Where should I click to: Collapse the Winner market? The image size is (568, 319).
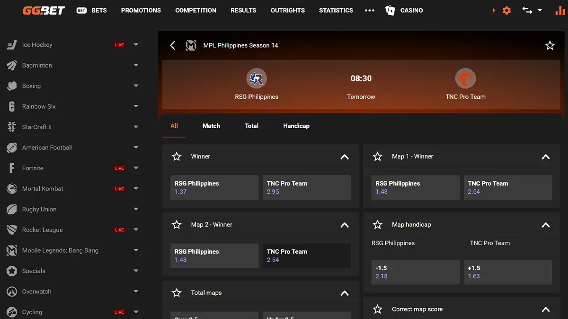(x=345, y=157)
